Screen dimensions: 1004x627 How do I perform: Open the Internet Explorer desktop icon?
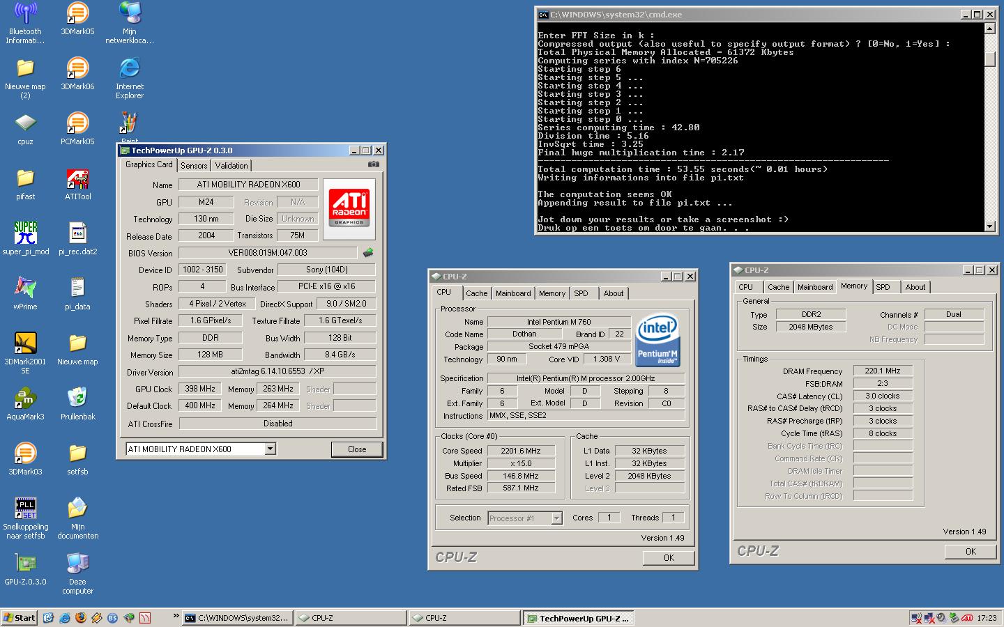click(x=130, y=77)
